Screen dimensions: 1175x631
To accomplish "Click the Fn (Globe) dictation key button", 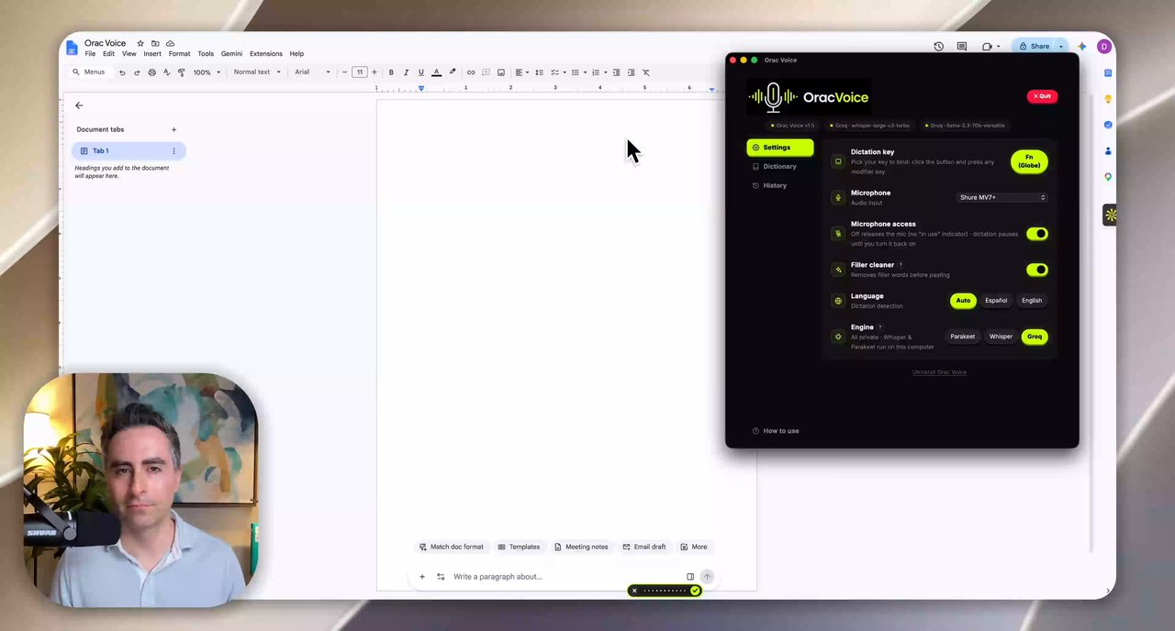I will pos(1029,161).
